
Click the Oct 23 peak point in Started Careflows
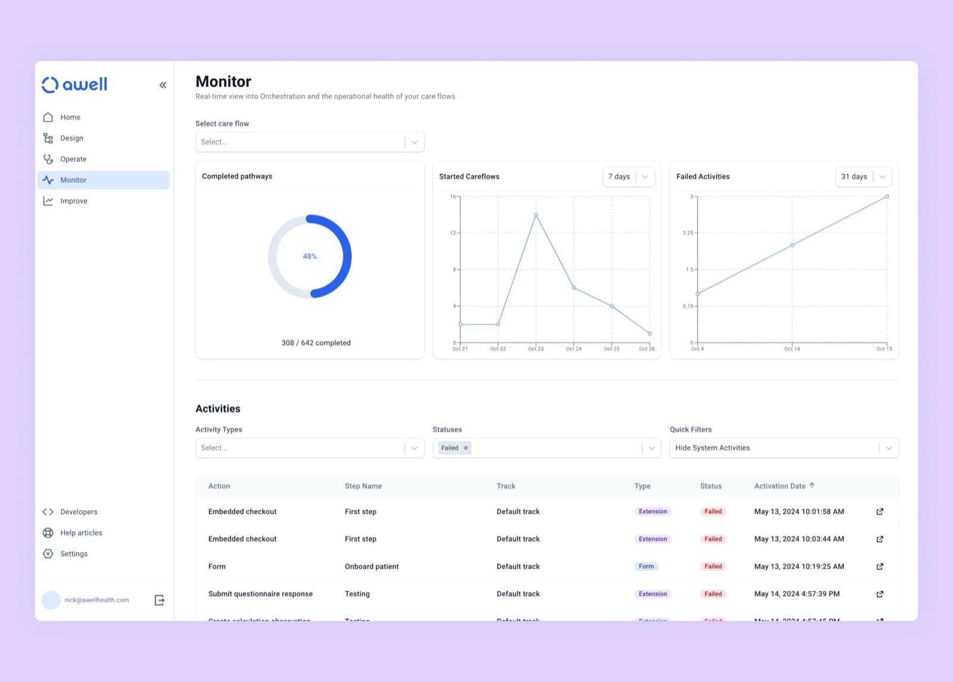pyautogui.click(x=536, y=215)
